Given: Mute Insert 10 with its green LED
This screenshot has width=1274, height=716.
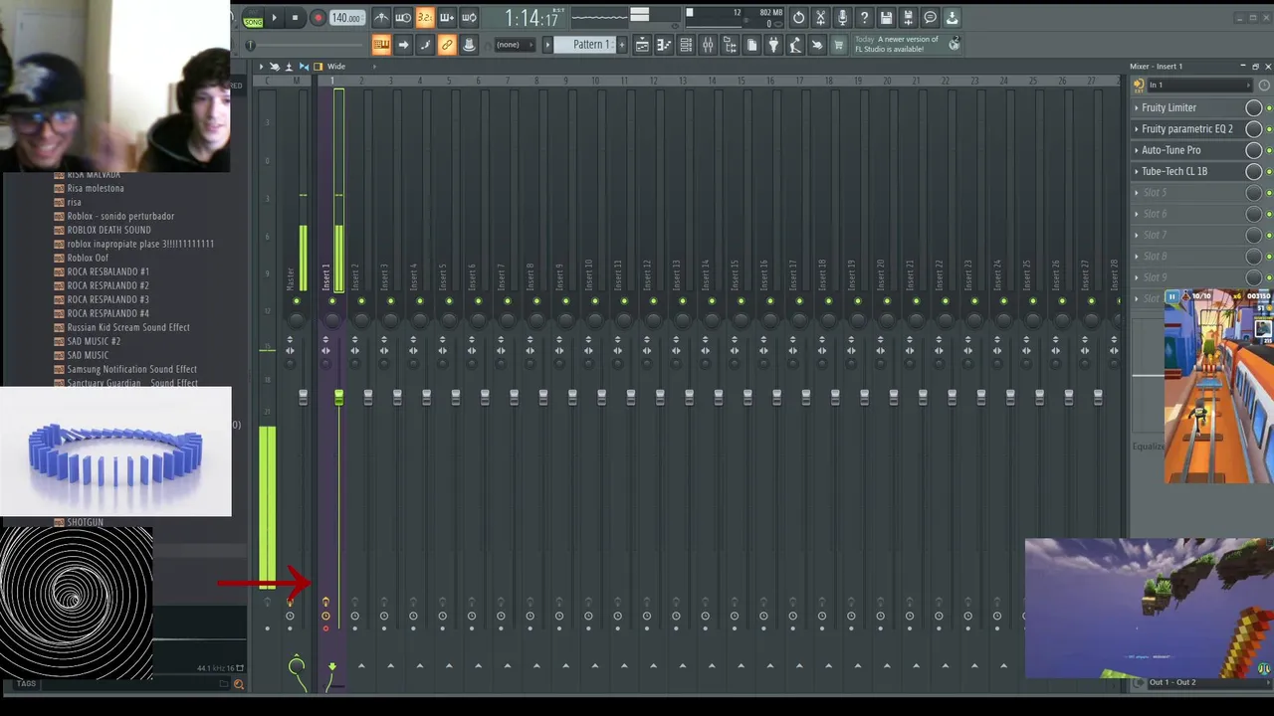Looking at the screenshot, I should coord(594,301).
